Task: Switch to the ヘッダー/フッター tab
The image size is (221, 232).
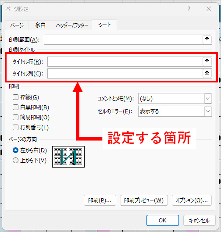Action: coord(72,25)
